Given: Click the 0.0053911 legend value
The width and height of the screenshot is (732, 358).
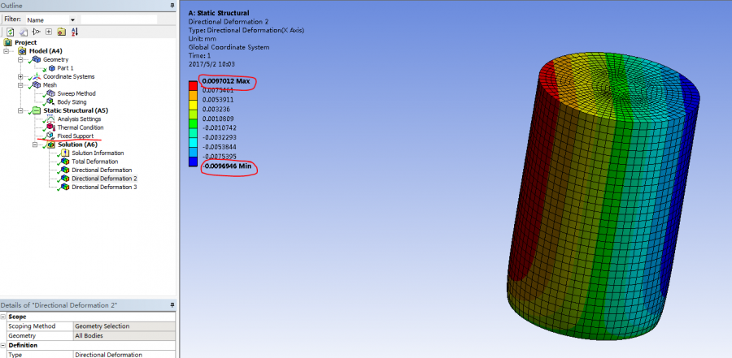Looking at the screenshot, I should tap(218, 100).
